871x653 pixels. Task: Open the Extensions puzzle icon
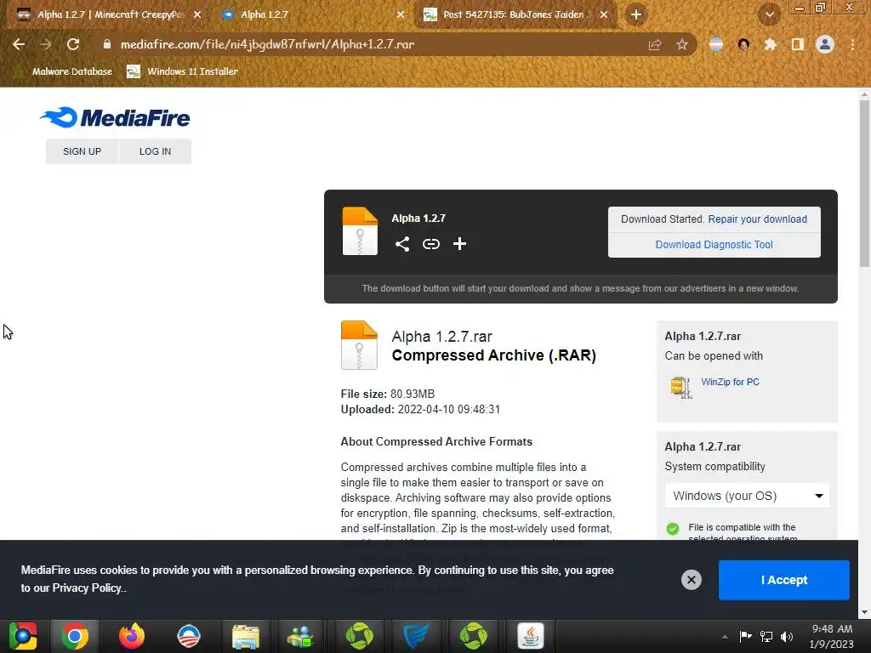tap(770, 44)
